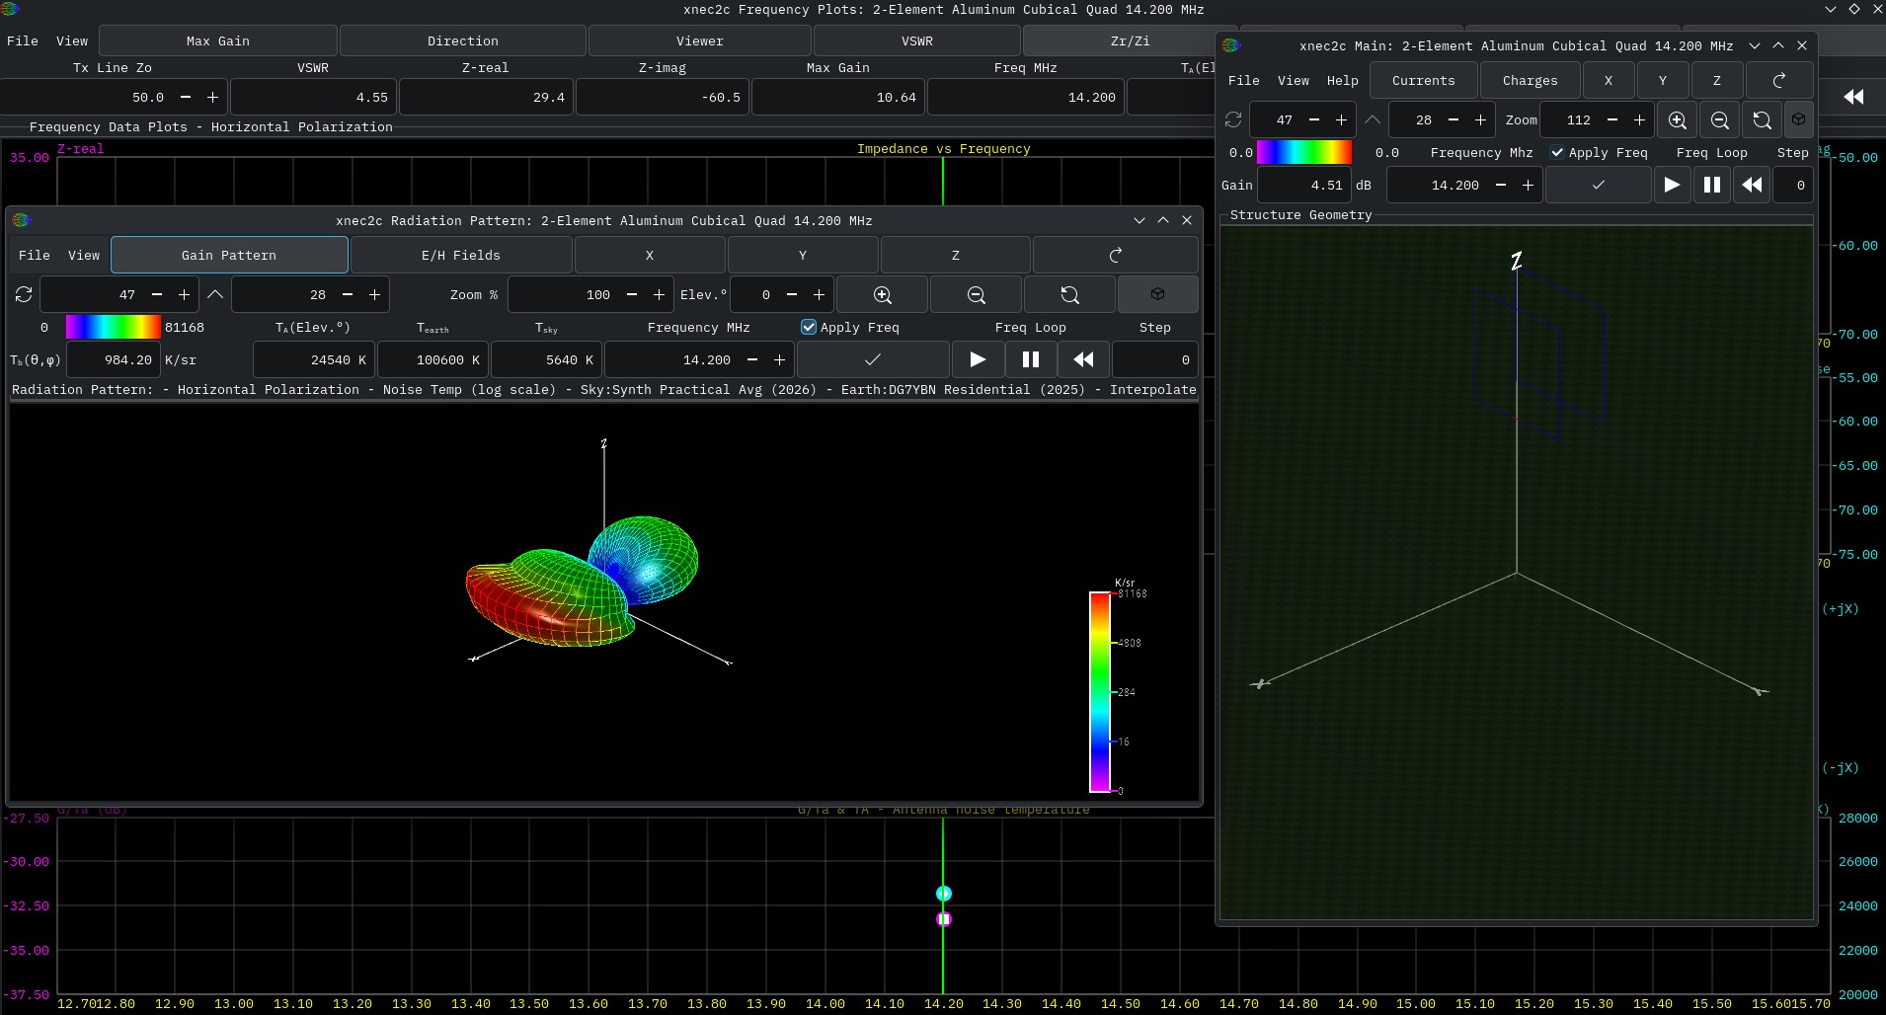Reset zoom in Radiation Pattern window

pyautogui.click(x=1069, y=294)
